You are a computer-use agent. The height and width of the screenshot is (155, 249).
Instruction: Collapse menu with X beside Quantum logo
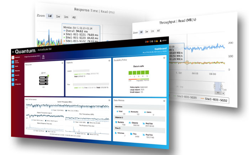point(13,52)
